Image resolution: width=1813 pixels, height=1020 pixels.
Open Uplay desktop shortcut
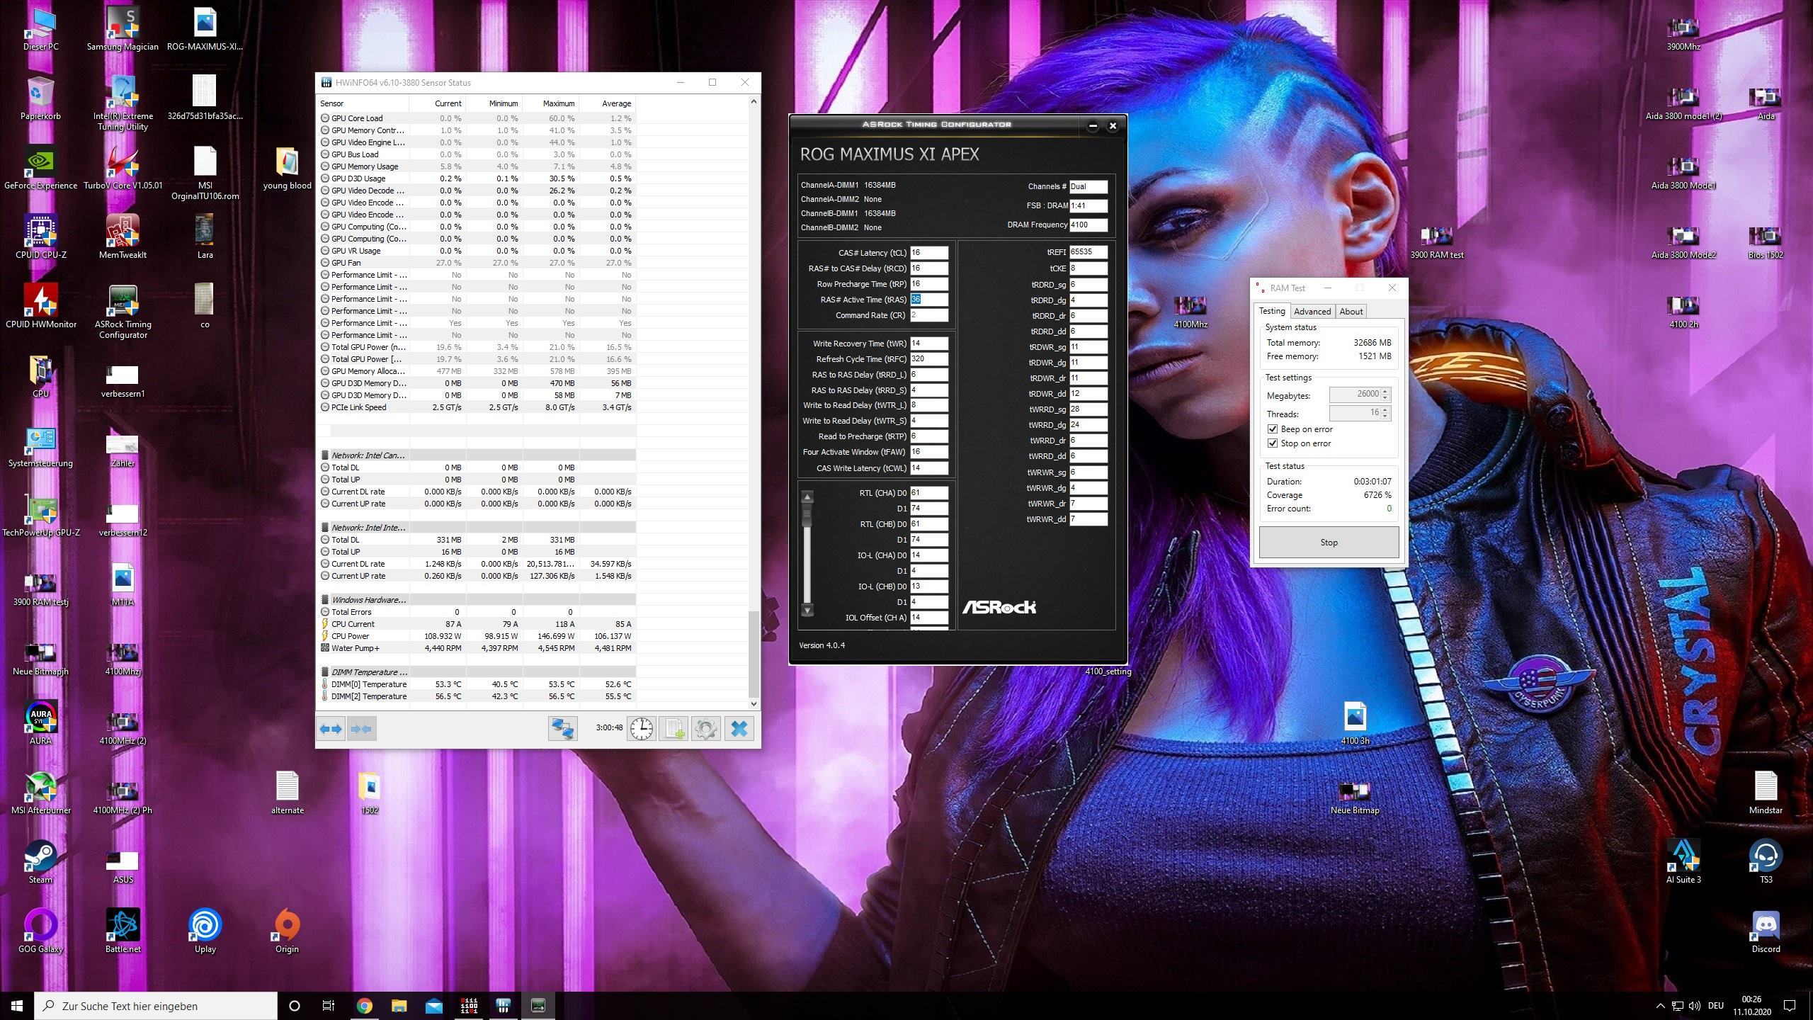tap(205, 931)
